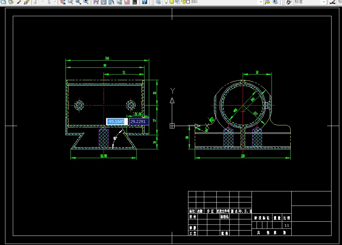Open the Layer Properties Manager icon
The width and height of the screenshot is (342, 245).
(x=158, y=2)
